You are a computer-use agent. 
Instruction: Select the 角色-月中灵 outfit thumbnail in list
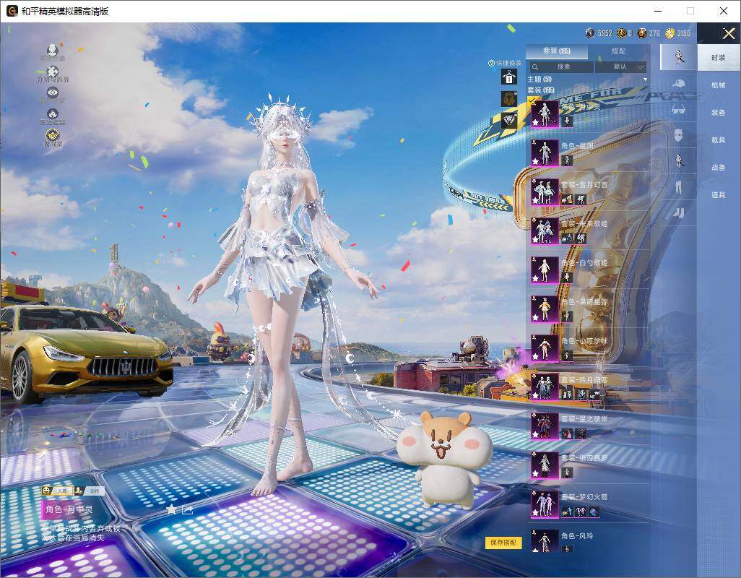tap(545, 114)
